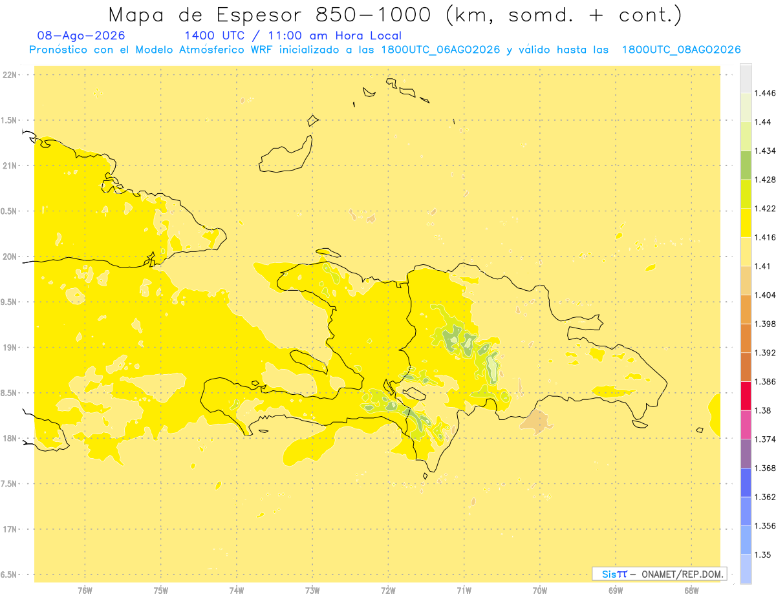Click the initialization time '1800UTC_06AGO2026'
The width and height of the screenshot is (776, 599).
441,50
